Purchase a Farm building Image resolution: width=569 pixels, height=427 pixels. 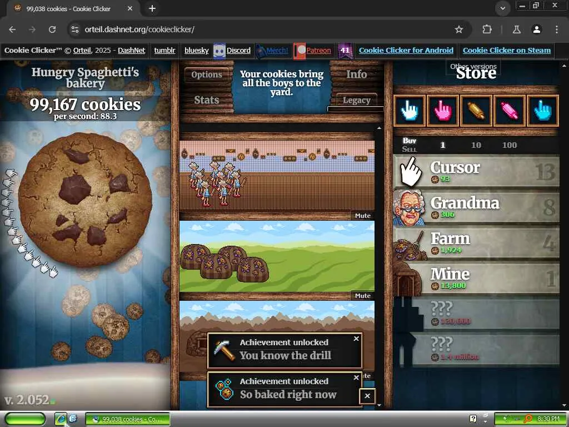[x=476, y=243]
